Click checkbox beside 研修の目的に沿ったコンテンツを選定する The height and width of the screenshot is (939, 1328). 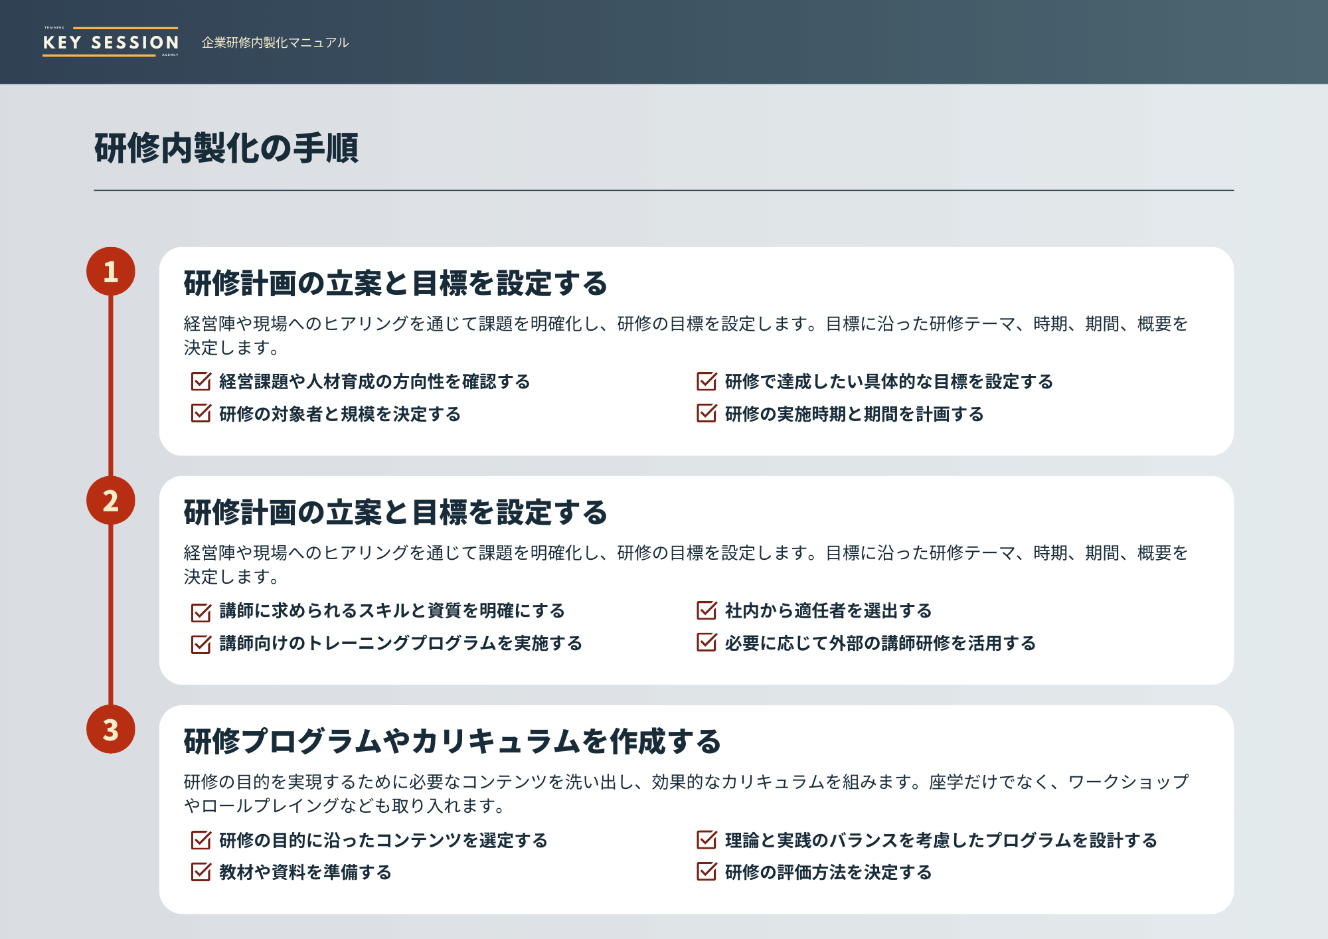201,840
